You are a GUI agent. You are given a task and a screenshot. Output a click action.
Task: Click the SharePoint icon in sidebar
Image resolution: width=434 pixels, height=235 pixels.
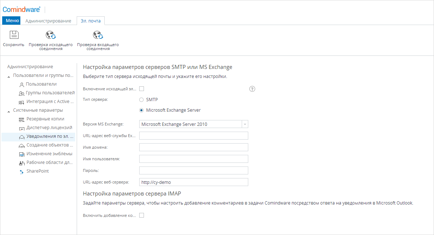click(x=21, y=172)
